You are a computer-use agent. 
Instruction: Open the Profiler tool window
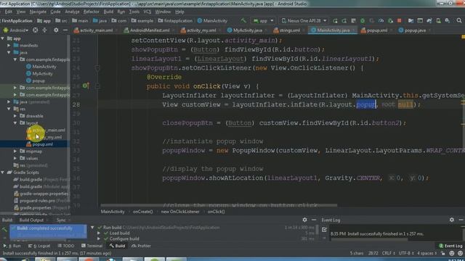141,246
